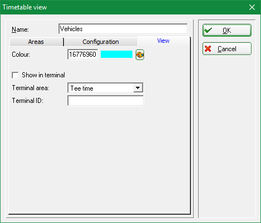
Task: Click the cyan colour swatch
Action: click(x=116, y=54)
